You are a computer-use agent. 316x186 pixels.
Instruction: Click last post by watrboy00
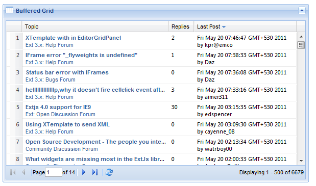(x=214, y=149)
